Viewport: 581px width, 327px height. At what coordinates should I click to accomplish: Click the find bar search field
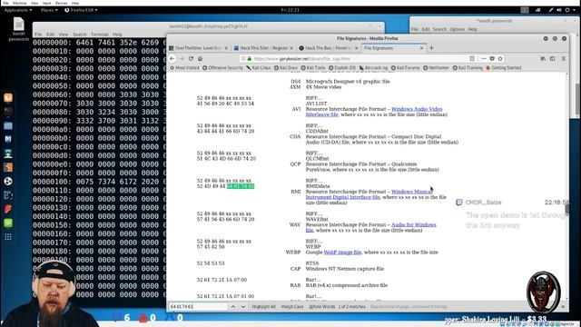pyautogui.click(x=198, y=307)
